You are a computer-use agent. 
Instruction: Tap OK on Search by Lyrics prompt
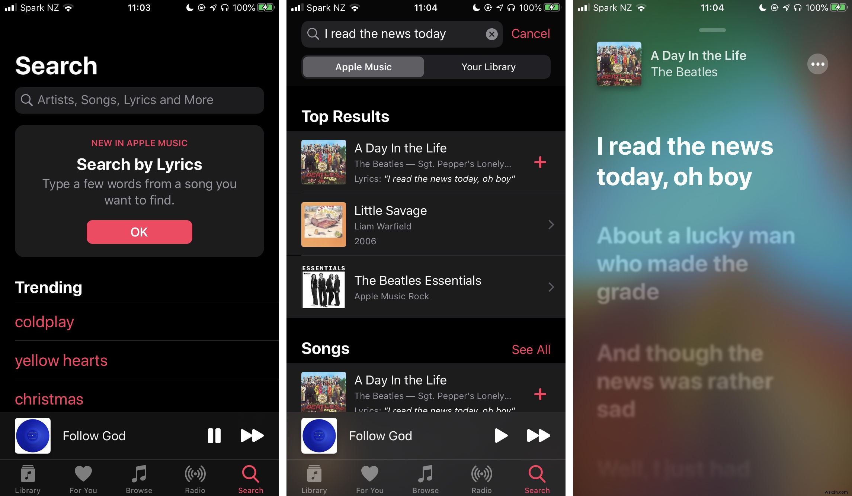pyautogui.click(x=139, y=231)
